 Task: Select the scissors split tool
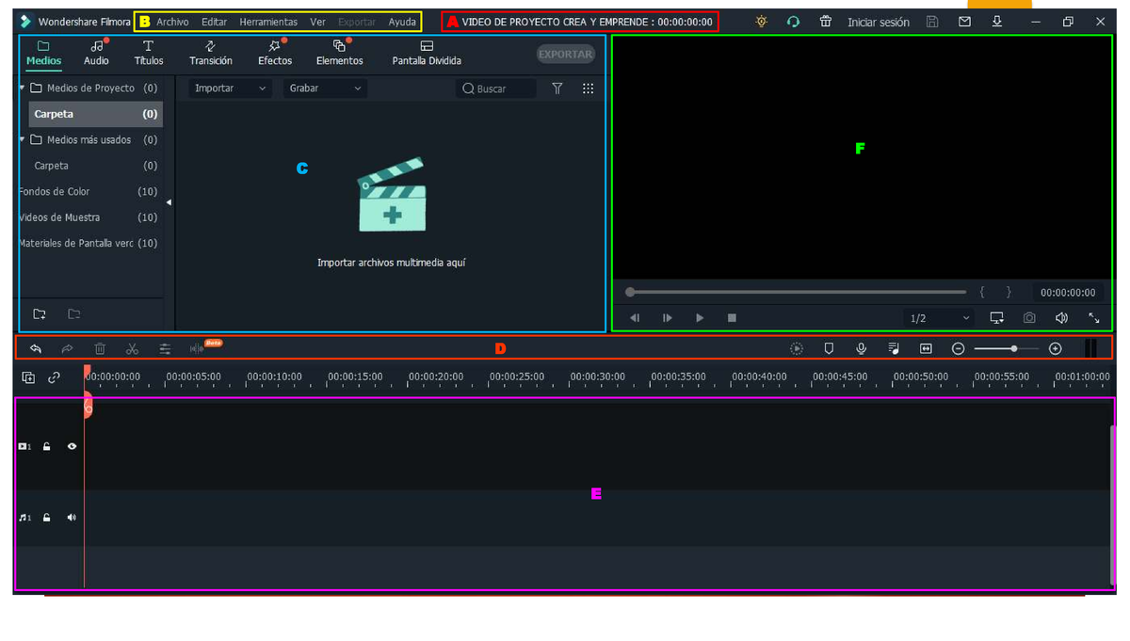(x=132, y=349)
